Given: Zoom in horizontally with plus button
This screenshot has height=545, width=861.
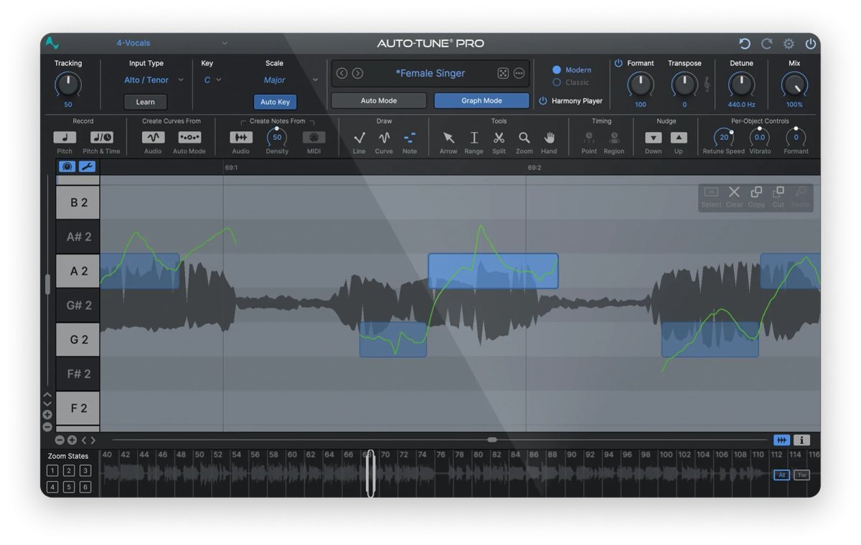Looking at the screenshot, I should [72, 440].
